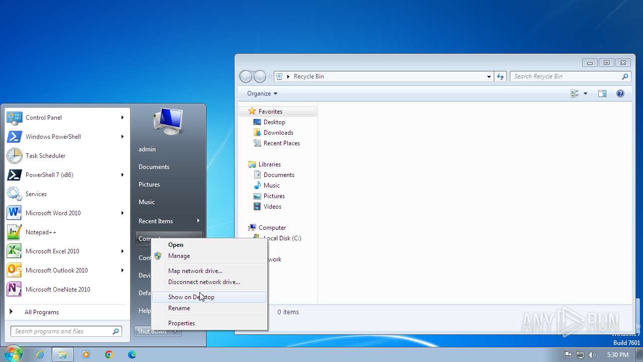
Task: Choose Show on Desktop menu entry
Action: click(x=209, y=297)
